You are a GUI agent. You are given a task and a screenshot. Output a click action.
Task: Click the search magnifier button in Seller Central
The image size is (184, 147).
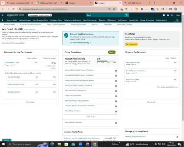pos(127,15)
